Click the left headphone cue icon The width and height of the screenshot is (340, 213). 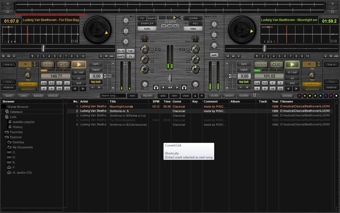[x=156, y=88]
